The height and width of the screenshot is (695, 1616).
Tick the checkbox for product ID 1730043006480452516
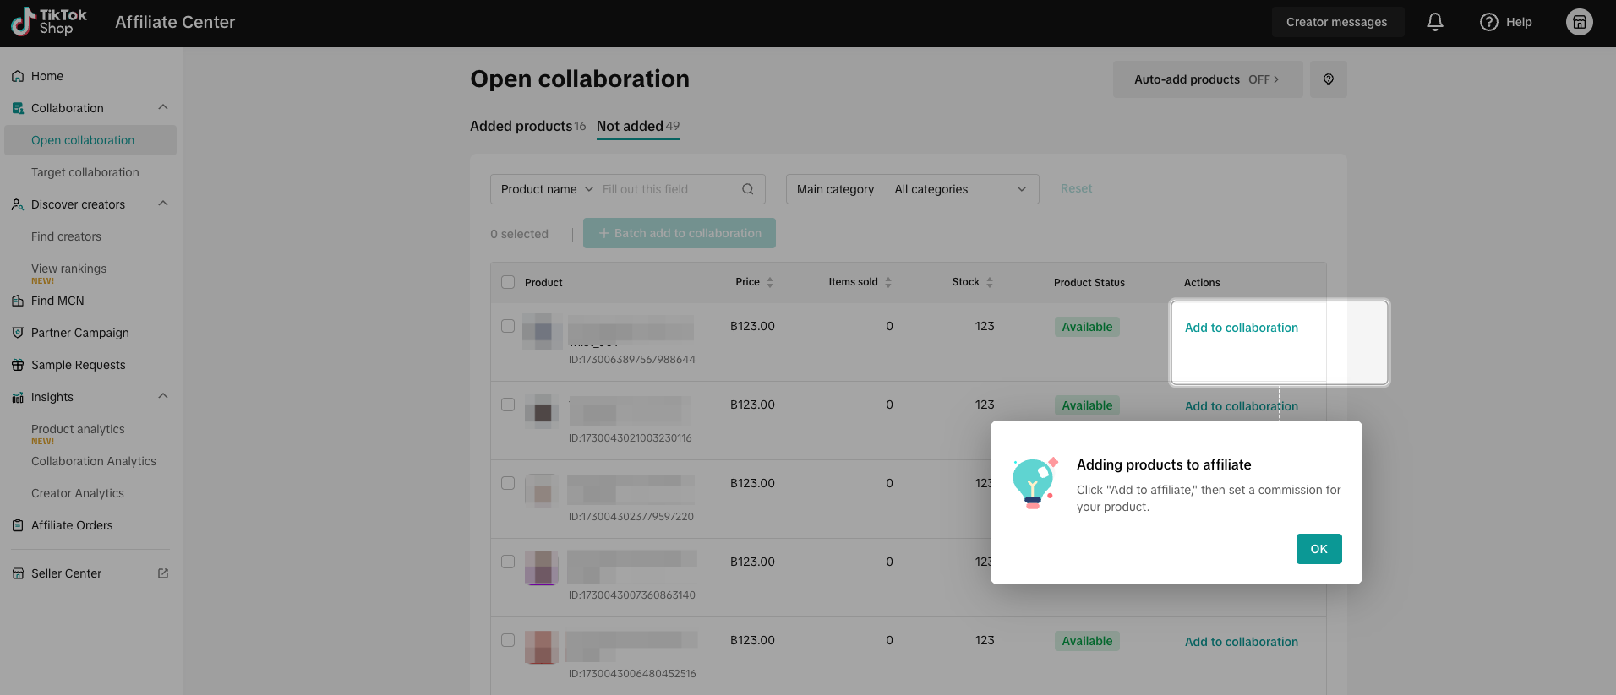click(x=508, y=640)
